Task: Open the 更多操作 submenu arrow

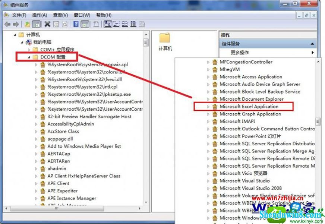Action: tap(313, 53)
